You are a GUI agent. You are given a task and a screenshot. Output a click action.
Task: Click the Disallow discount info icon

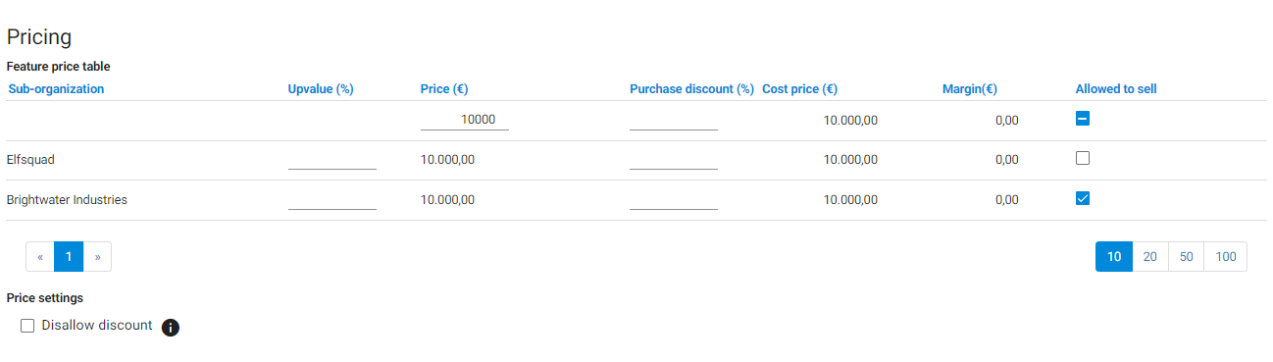tap(170, 328)
